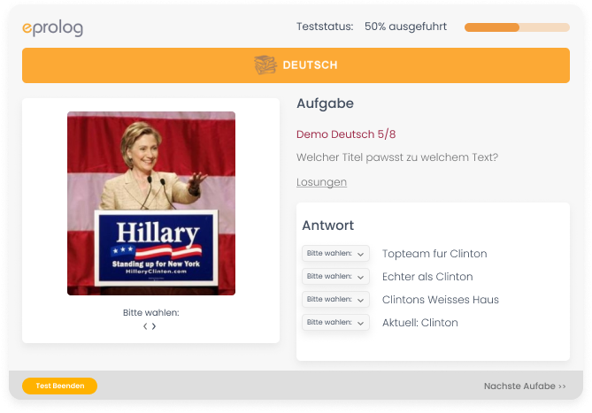Click the orange Teststatus progress bar
The width and height of the screenshot is (592, 413).
517,27
